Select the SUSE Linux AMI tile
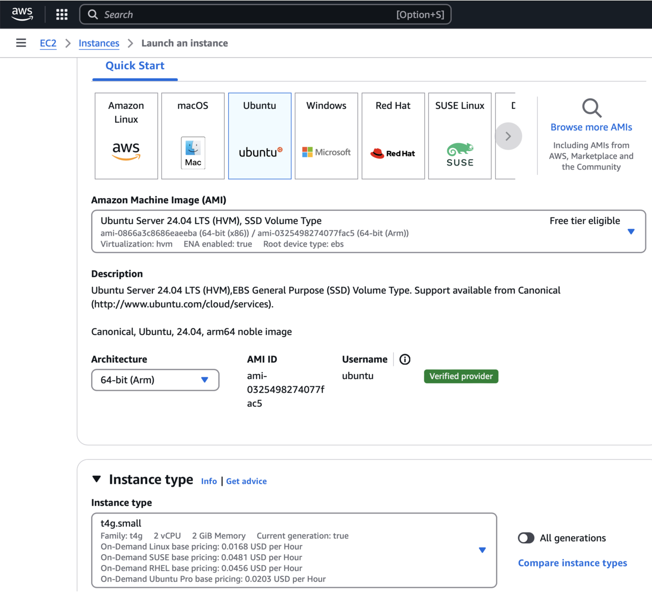 click(x=460, y=136)
